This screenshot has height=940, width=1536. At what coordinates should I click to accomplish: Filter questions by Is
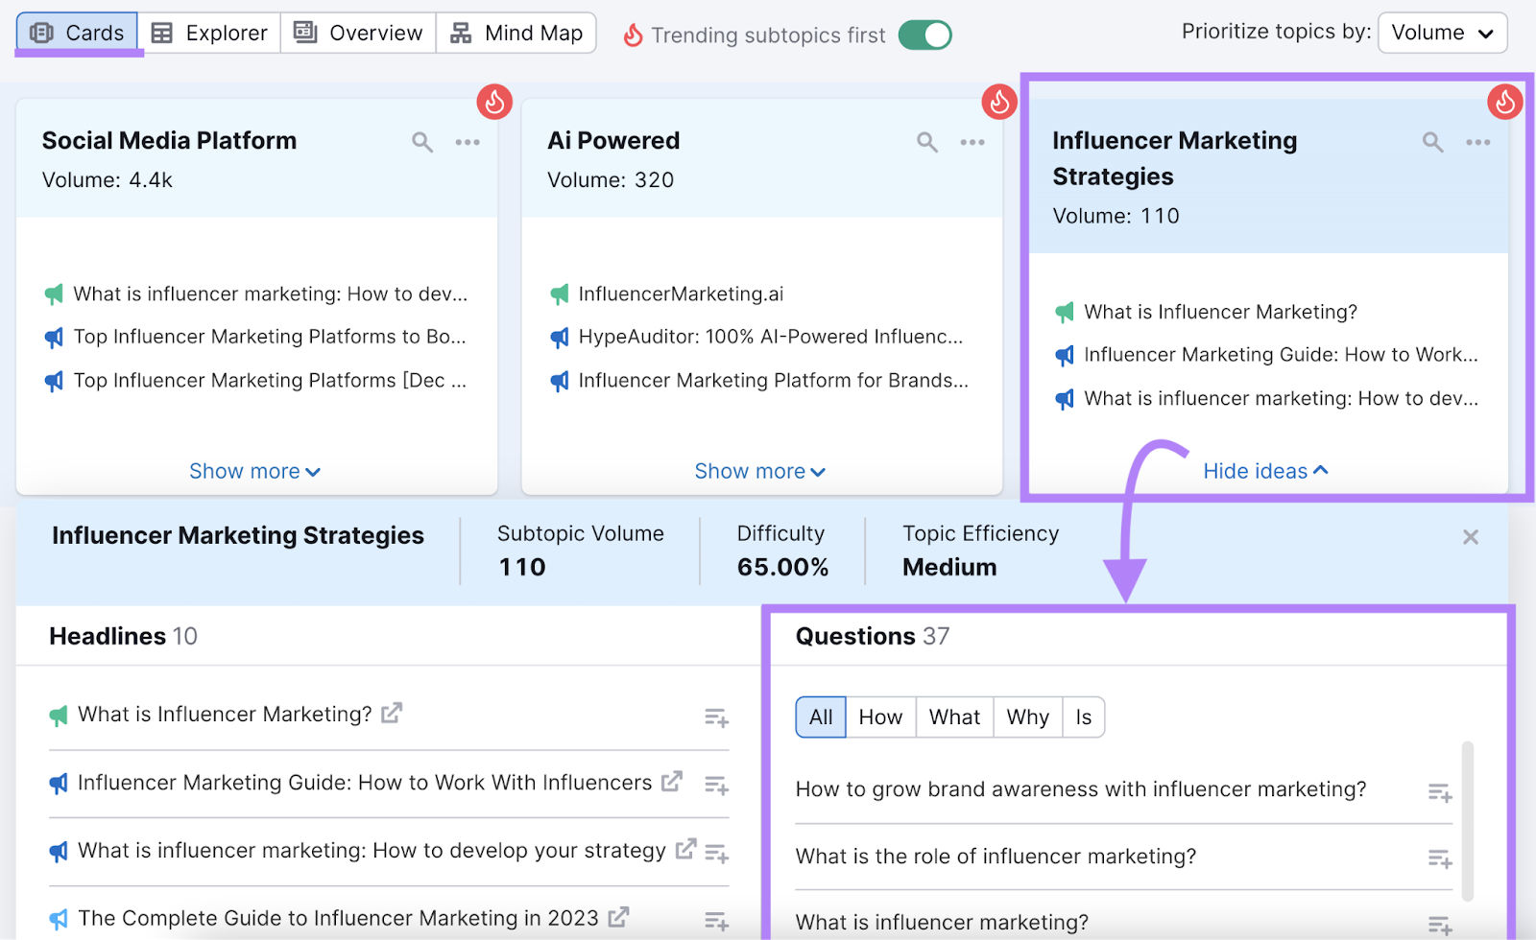1084,717
